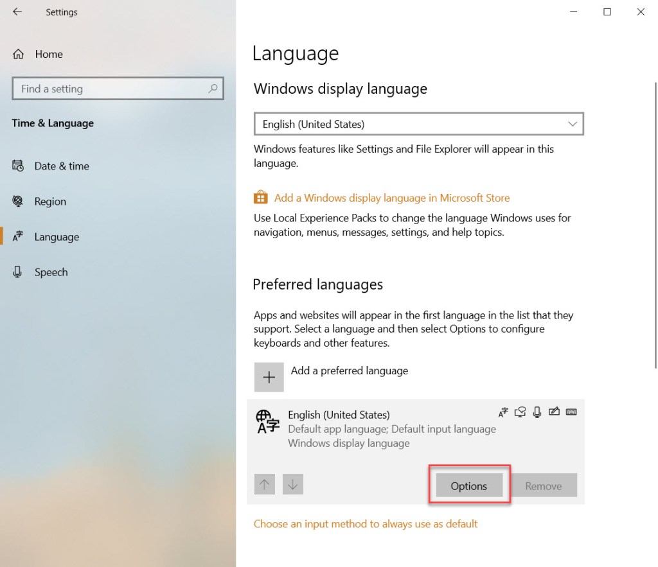Click the back arrow in Settings
This screenshot has width=658, height=567.
[17, 12]
